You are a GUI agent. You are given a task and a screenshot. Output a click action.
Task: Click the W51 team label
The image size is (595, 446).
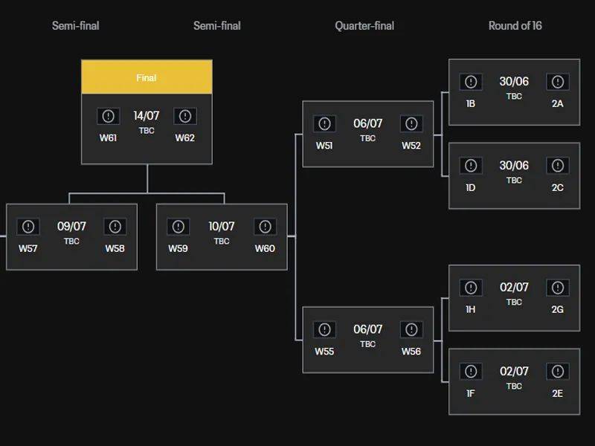pos(324,146)
